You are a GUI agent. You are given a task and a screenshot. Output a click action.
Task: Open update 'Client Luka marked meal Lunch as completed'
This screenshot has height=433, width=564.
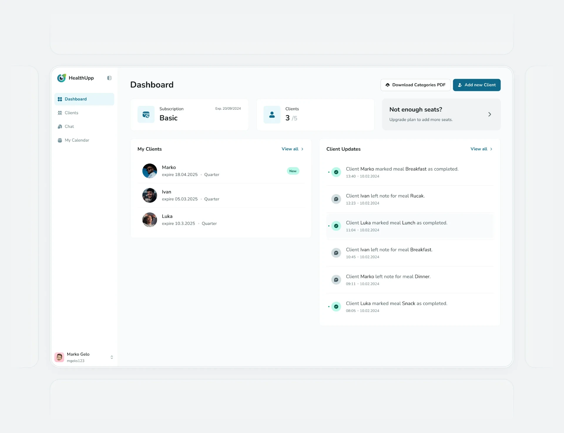[410, 226]
